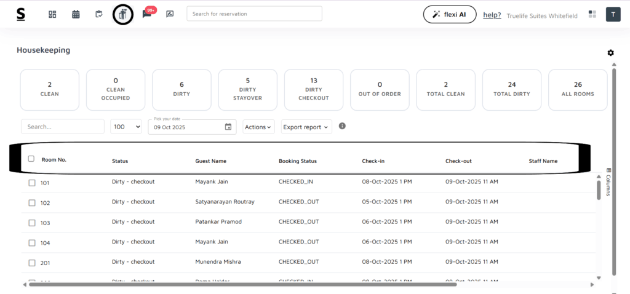
Task: Click the circled housekeeping icon
Action: (123, 14)
